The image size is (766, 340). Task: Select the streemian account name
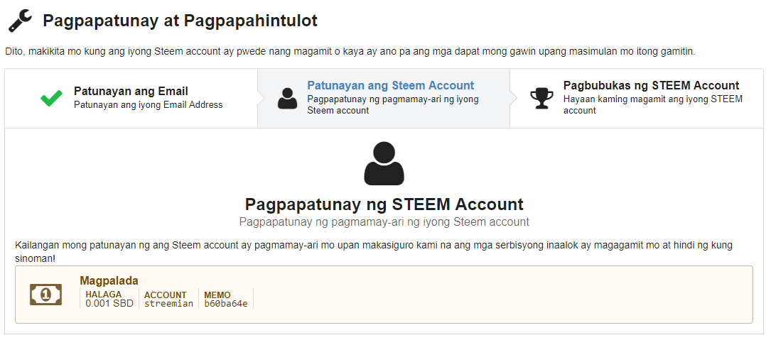tap(168, 303)
